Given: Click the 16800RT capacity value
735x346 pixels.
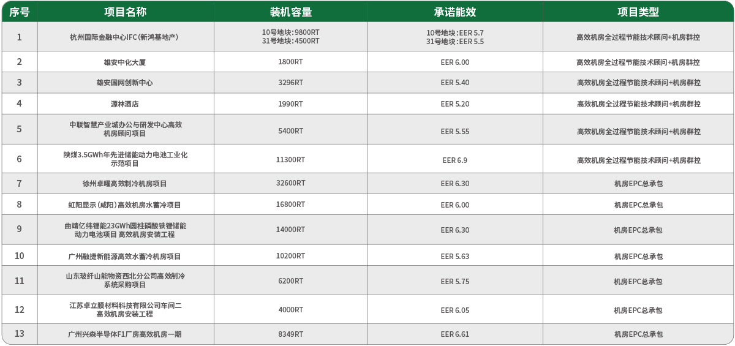Looking at the screenshot, I should tap(290, 205).
